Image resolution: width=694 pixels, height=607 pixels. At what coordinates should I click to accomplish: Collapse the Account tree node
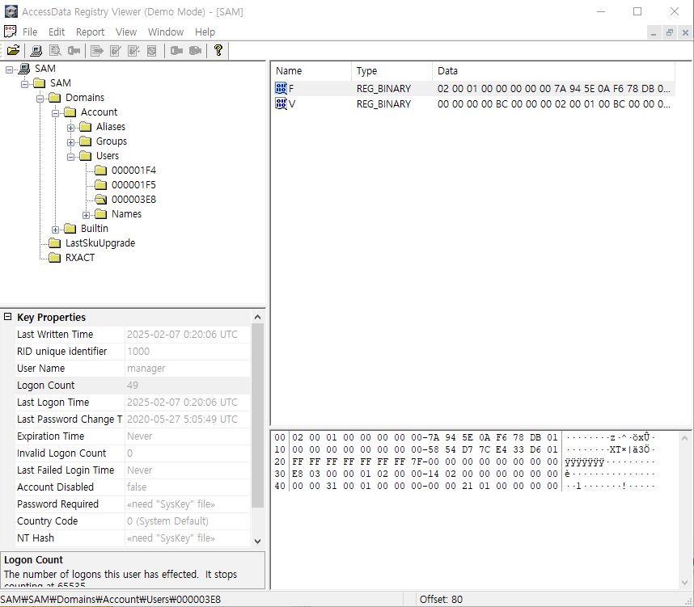55,113
